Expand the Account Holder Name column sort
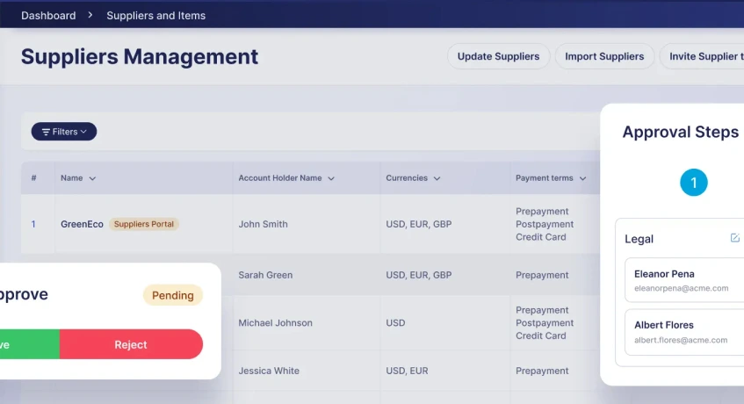The height and width of the screenshot is (404, 744). pyautogui.click(x=331, y=178)
